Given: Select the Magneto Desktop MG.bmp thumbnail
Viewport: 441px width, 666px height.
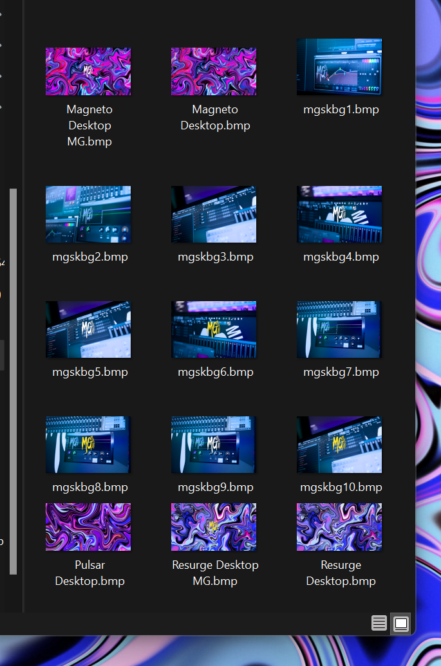Looking at the screenshot, I should pyautogui.click(x=88, y=71).
